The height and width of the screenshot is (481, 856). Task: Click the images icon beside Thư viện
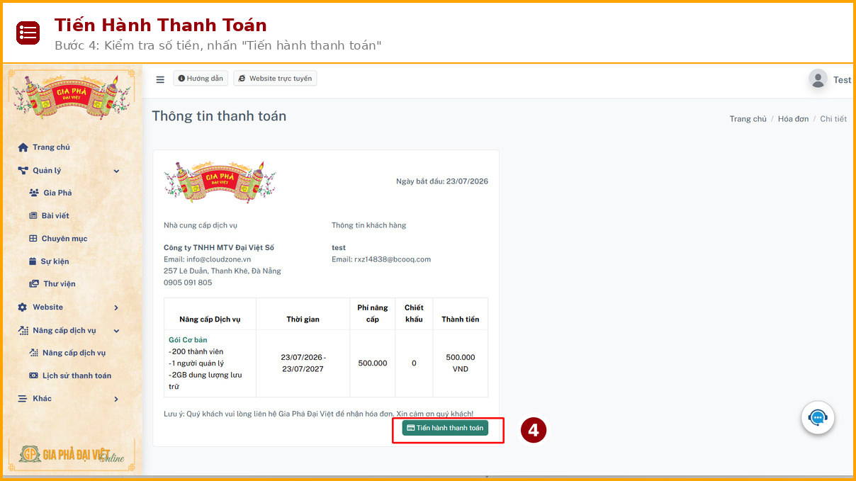tap(33, 284)
